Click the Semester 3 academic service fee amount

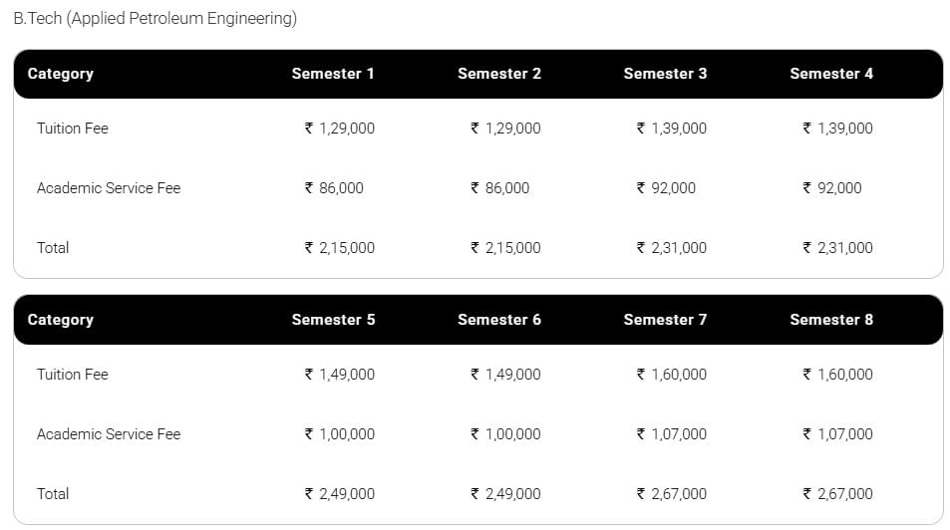(x=666, y=188)
